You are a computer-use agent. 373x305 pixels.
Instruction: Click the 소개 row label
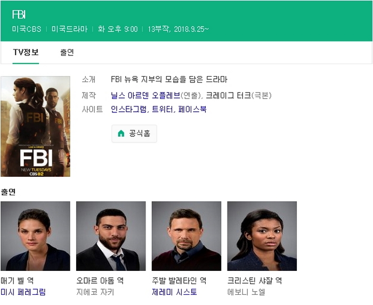tap(89, 79)
